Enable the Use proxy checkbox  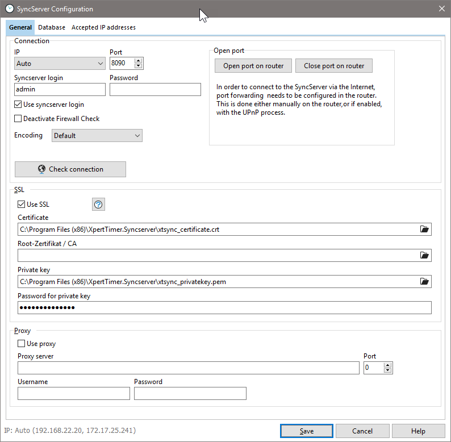coord(22,344)
